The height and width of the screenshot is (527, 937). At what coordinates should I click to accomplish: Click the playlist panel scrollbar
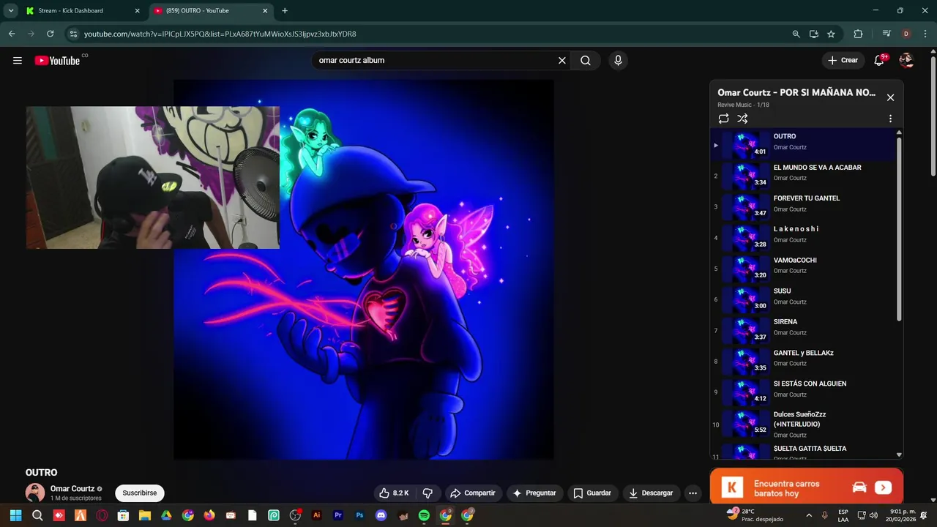tap(899, 228)
